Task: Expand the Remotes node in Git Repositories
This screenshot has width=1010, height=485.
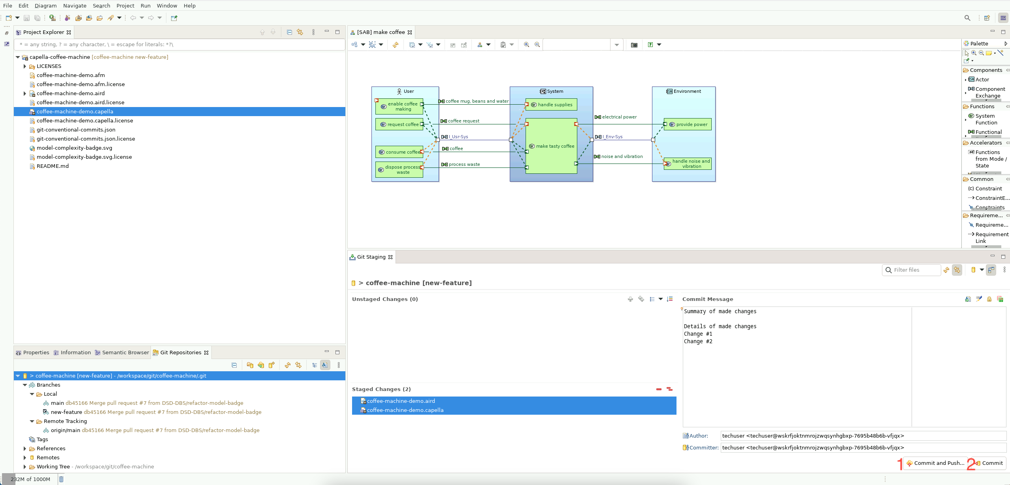Action: 24,457
